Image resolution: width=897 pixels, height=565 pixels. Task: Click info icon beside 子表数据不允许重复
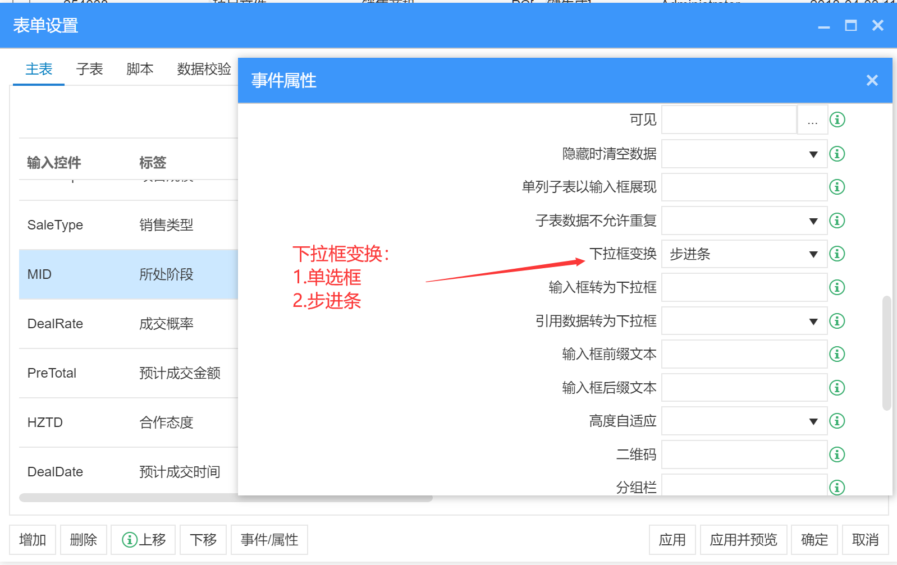(837, 221)
